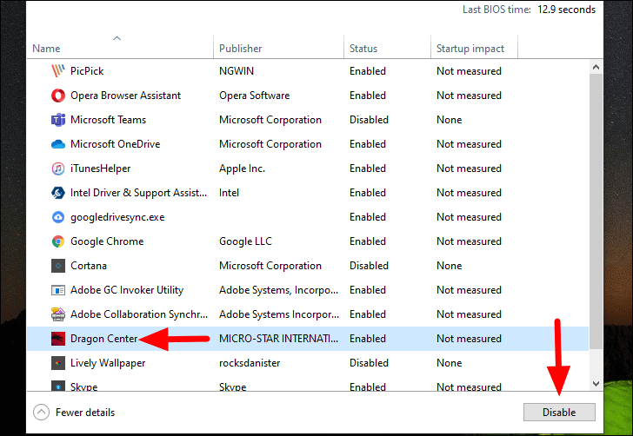Click the Fewer details label

pyautogui.click(x=85, y=413)
